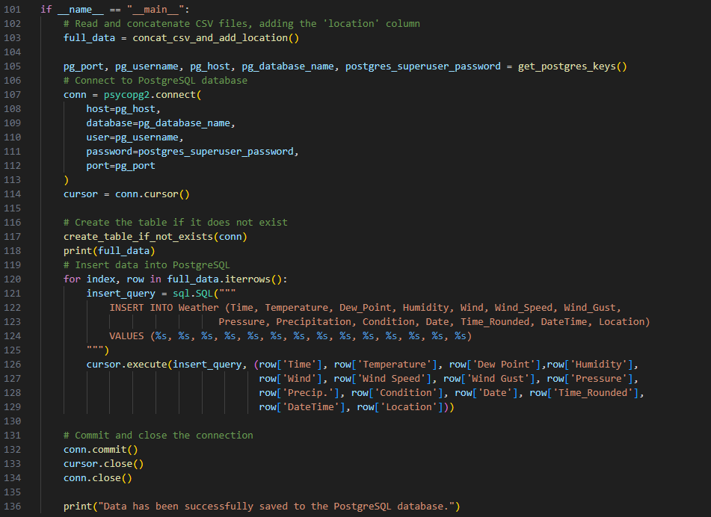Click the conn.commit() statement

point(101,450)
